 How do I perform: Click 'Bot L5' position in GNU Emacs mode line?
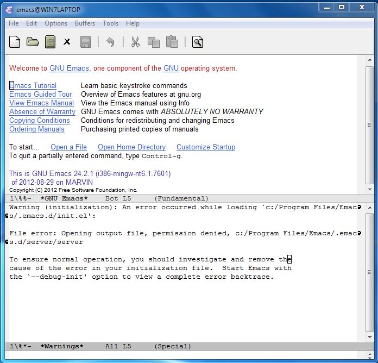pyautogui.click(x=118, y=198)
